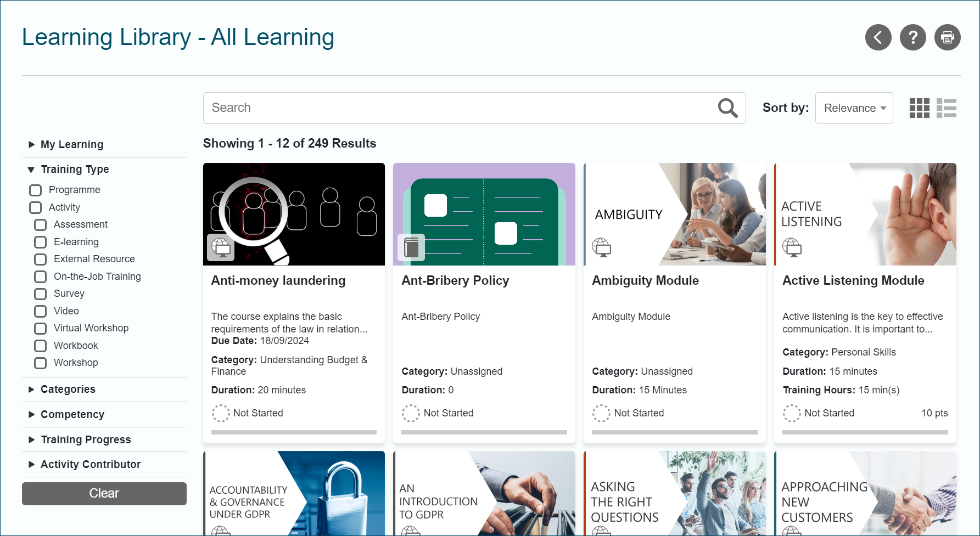Tick the Workbook checkbox
980x536 pixels.
point(41,346)
